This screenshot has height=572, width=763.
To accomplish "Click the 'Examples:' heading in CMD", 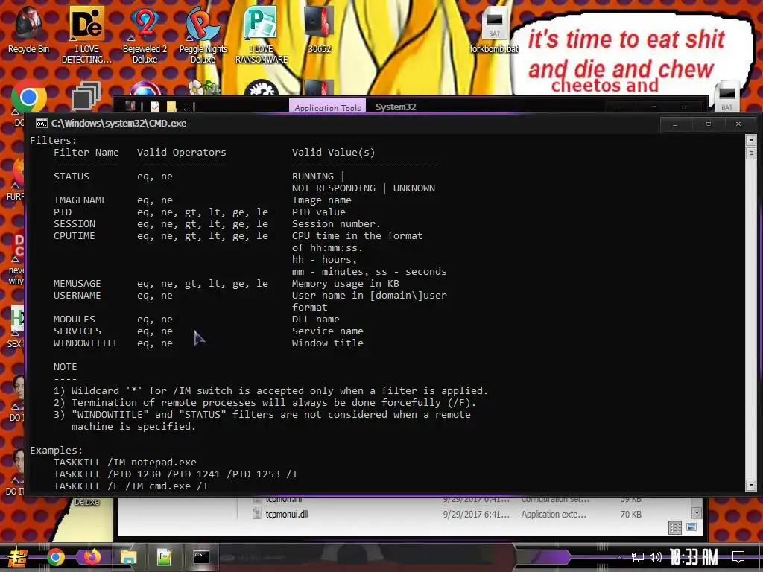I will [57, 451].
